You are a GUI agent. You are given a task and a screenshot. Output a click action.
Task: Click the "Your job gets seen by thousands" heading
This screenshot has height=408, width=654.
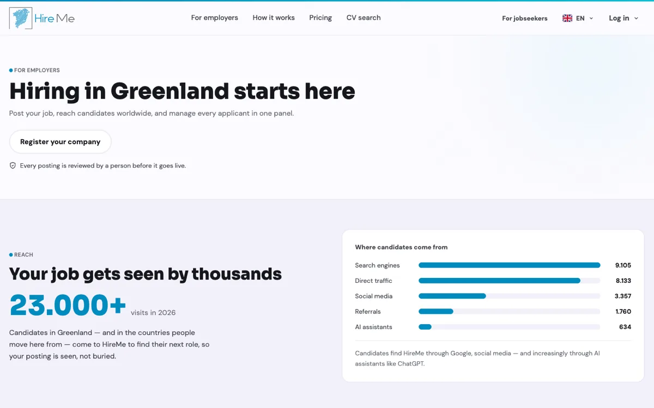(x=146, y=274)
